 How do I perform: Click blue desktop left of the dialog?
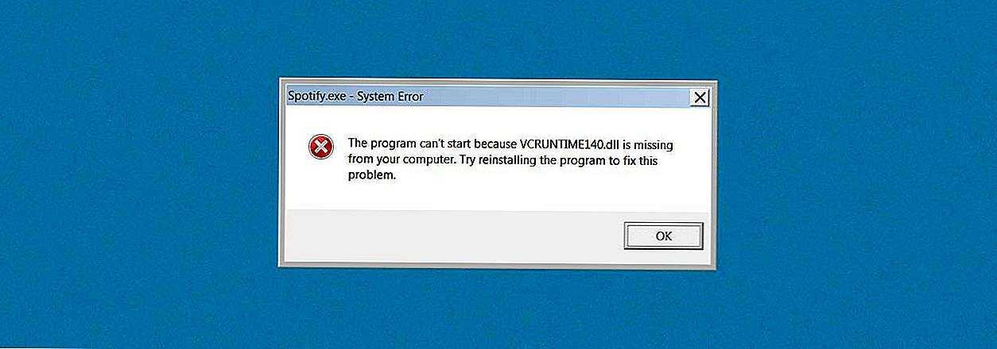tap(139, 174)
